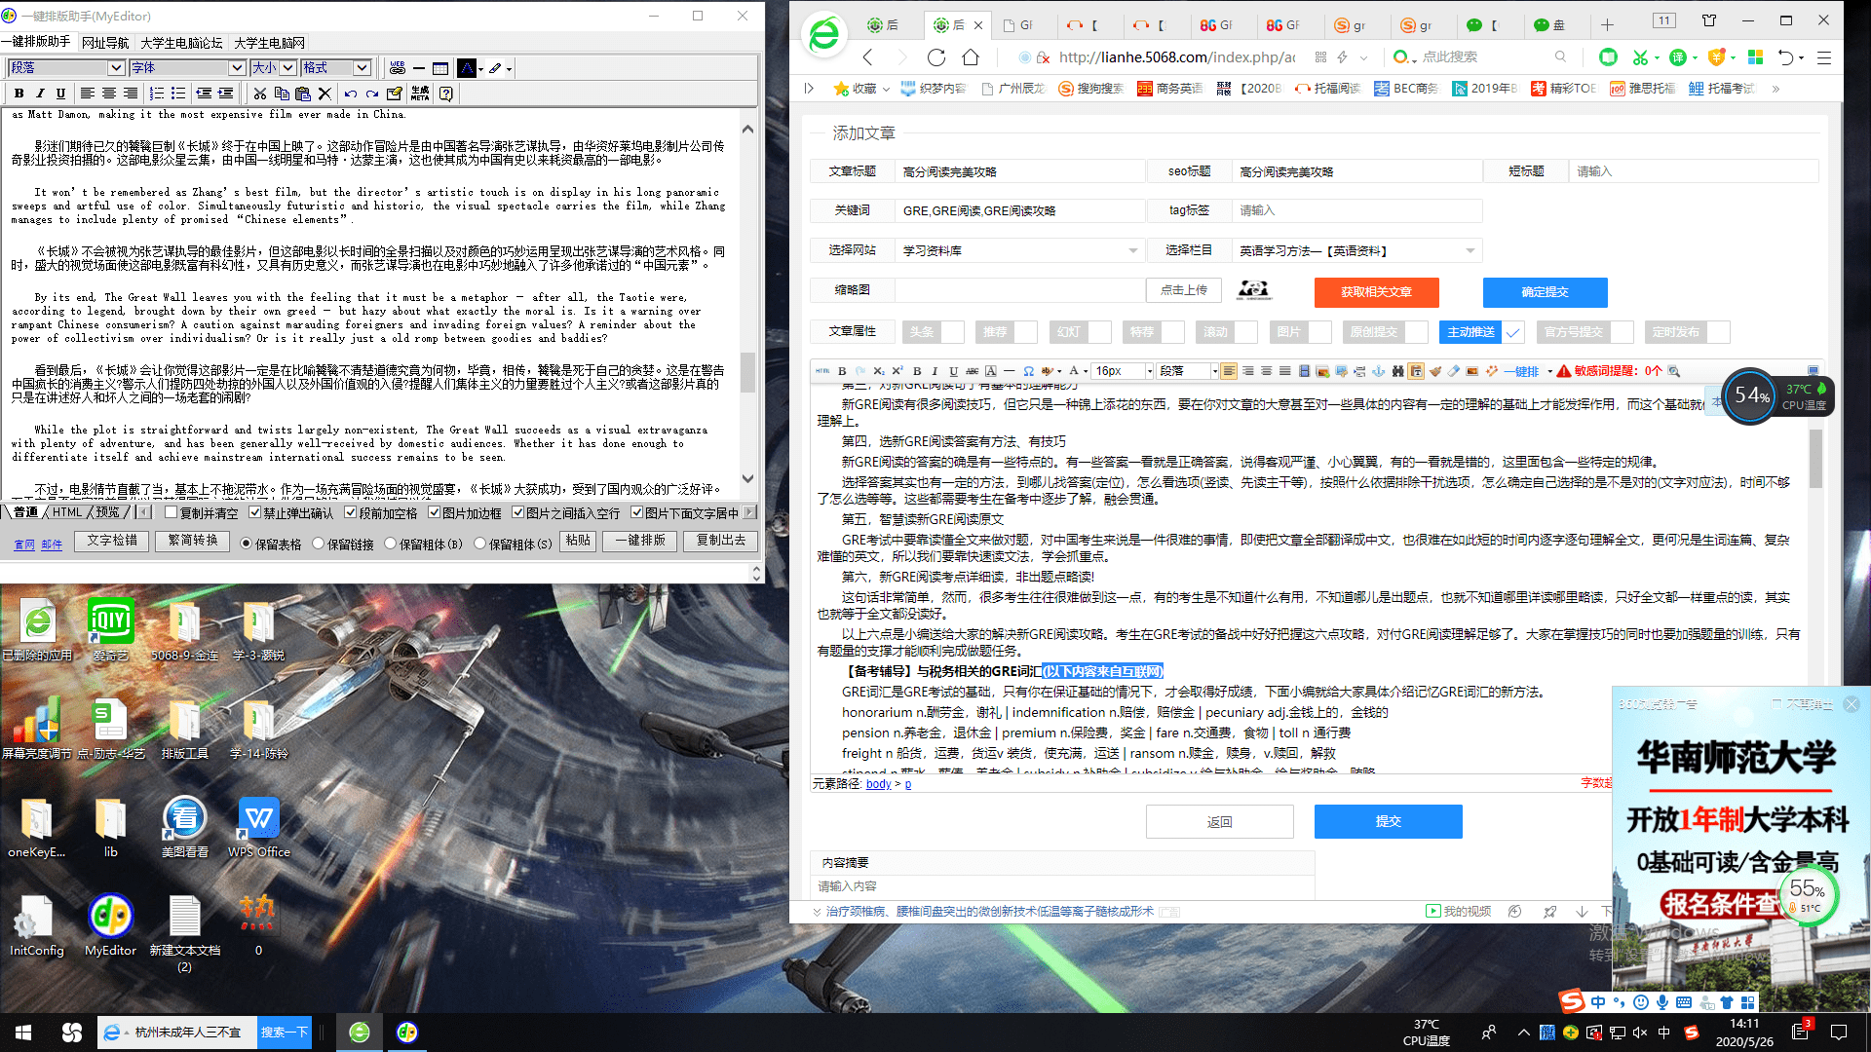Expand the 字体 dropdown in MyEditor
Image resolution: width=1871 pixels, height=1052 pixels.
pos(237,68)
